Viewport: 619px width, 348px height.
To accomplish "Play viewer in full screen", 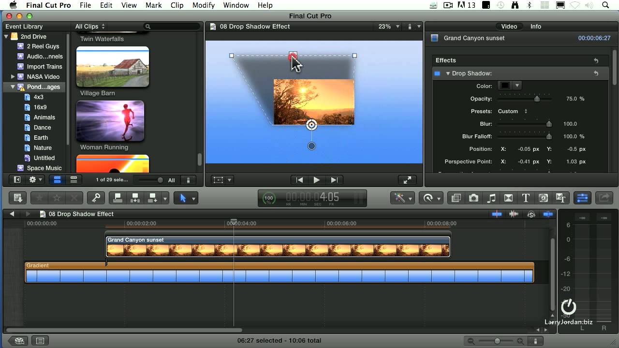I will (407, 180).
